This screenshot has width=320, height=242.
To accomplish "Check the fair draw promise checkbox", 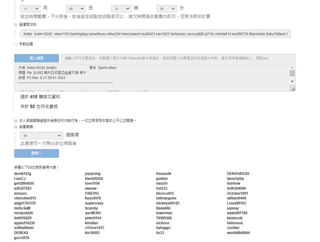I will (16, 121).
